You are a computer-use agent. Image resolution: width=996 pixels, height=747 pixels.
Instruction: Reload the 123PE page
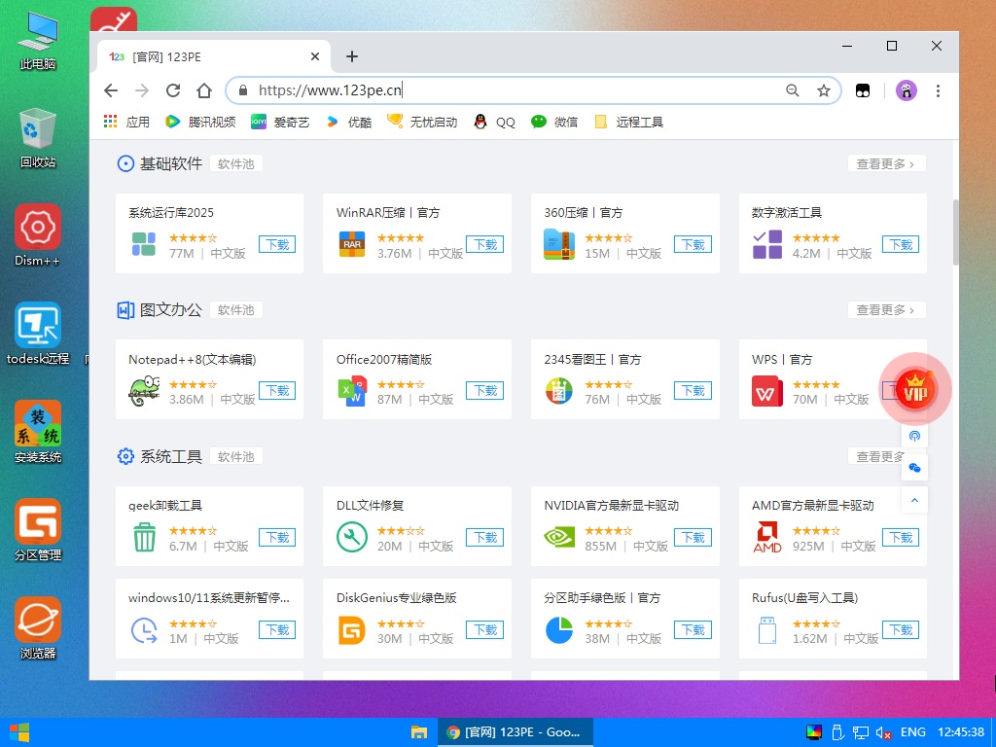click(173, 90)
